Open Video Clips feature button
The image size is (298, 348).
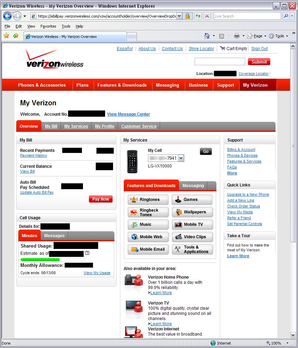click(x=192, y=237)
